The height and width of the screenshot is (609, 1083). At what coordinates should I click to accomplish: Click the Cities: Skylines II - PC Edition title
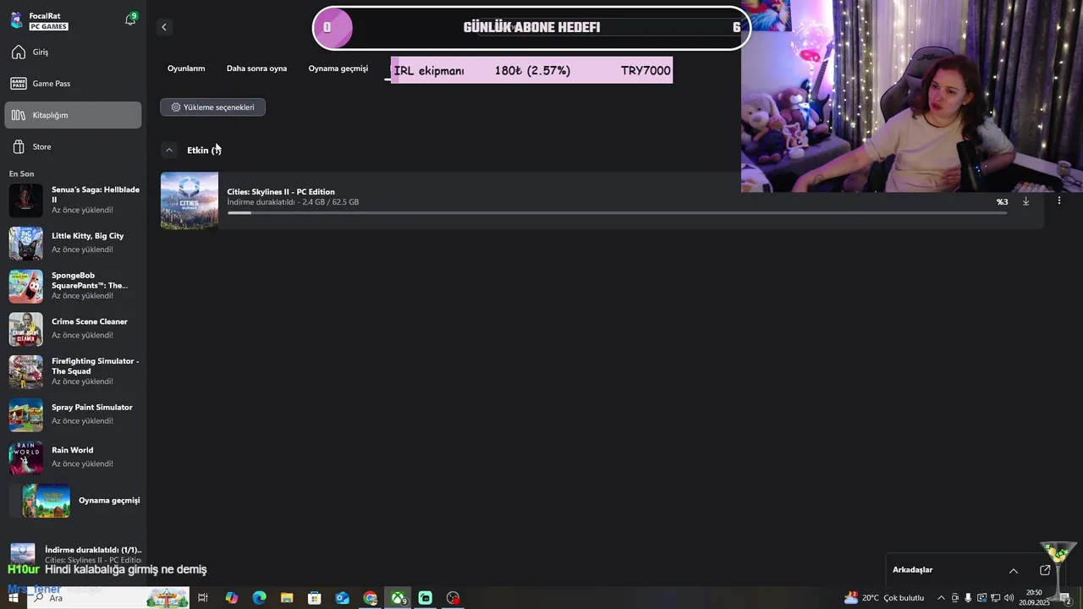click(x=281, y=192)
